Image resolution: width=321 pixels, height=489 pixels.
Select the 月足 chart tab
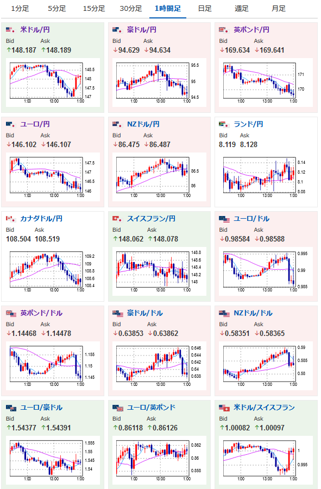pos(278,9)
